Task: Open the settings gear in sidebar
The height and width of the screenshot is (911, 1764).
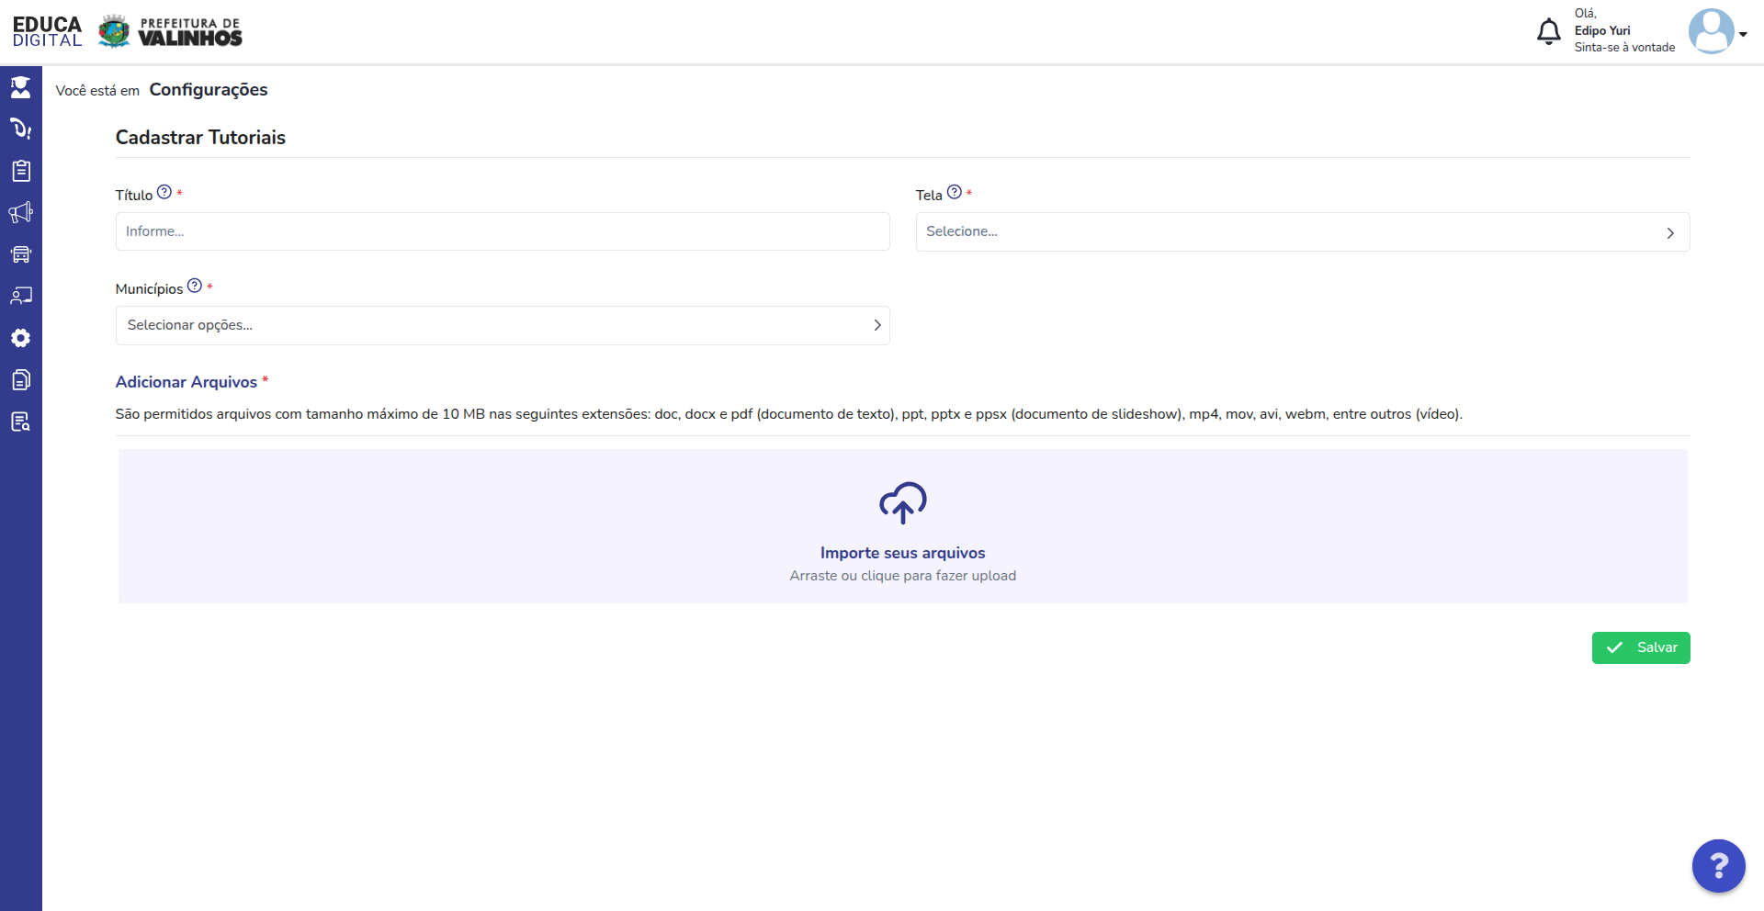Action: [x=20, y=338]
